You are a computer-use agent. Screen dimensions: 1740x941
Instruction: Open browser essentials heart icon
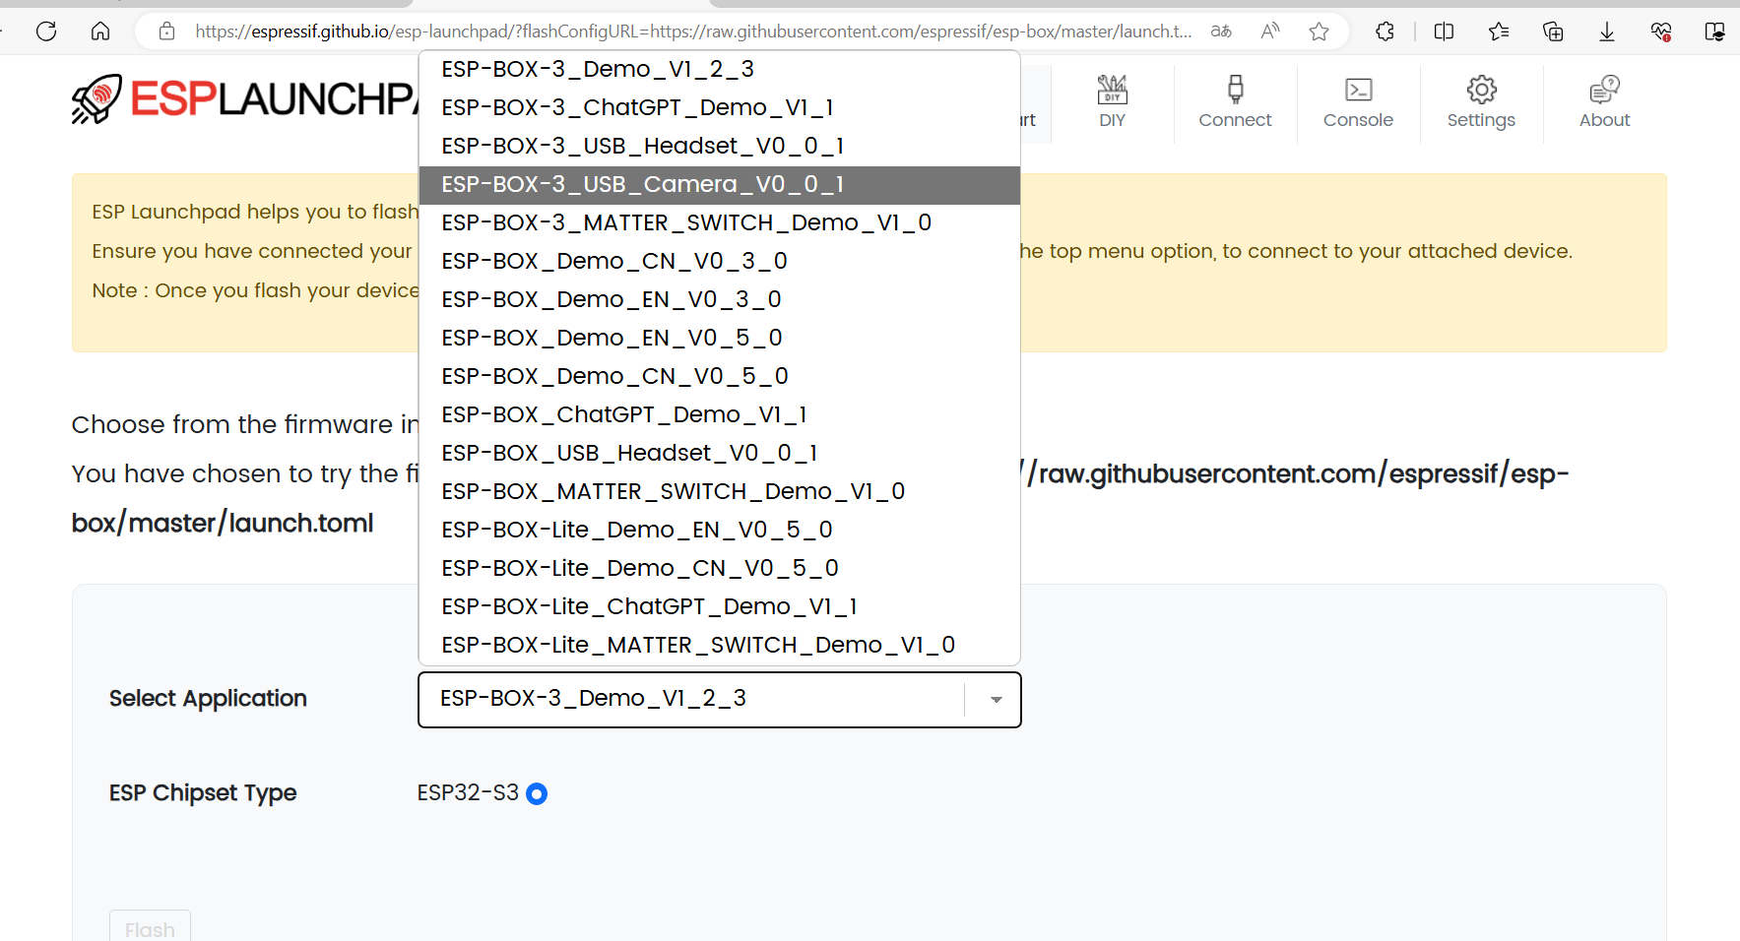click(x=1661, y=31)
